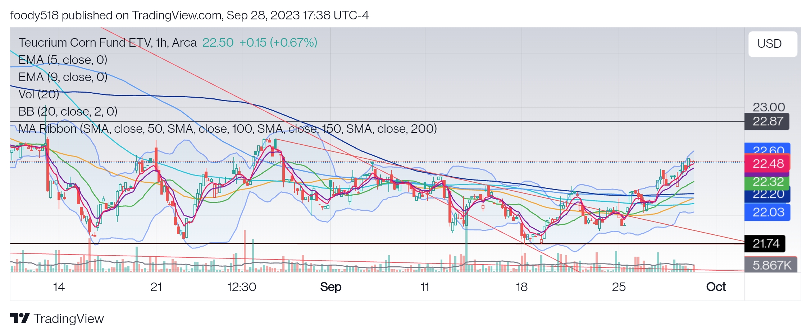The image size is (811, 336).
Task: Click the 12:30 time axis label
Action: point(242,287)
